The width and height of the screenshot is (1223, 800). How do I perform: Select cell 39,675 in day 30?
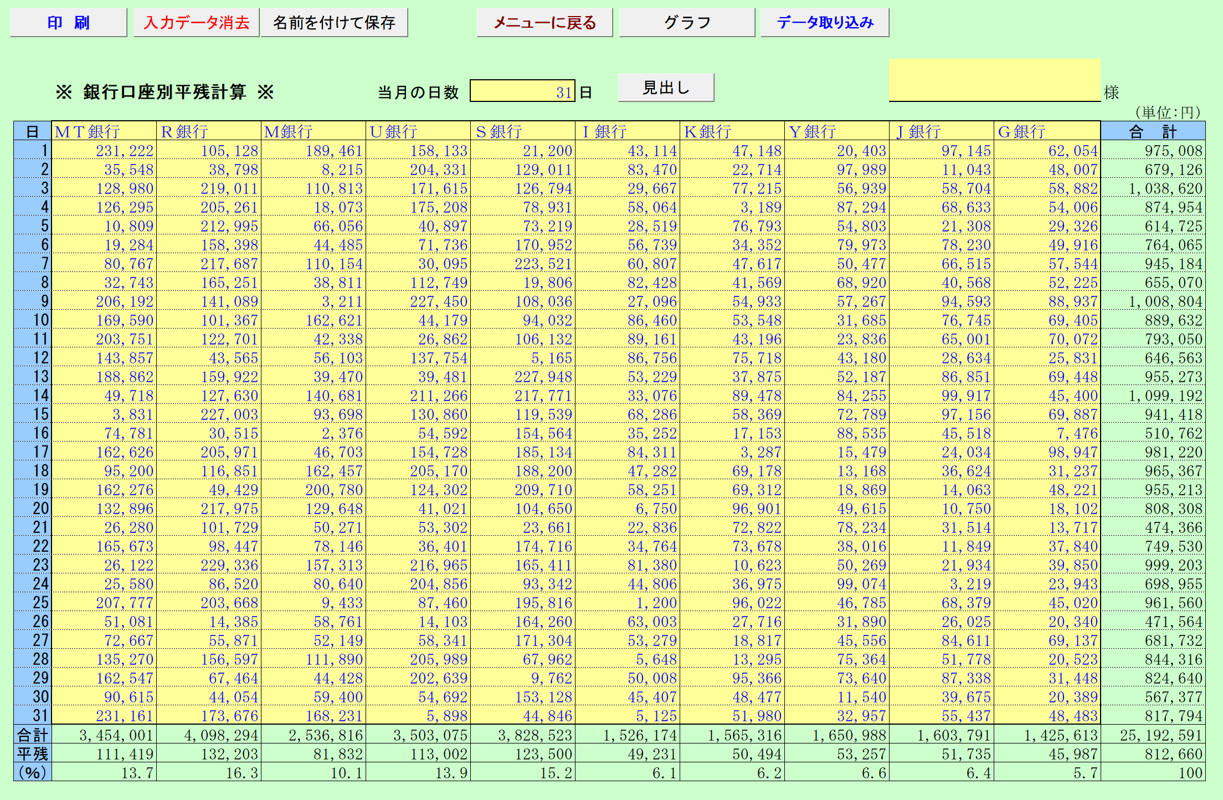pyautogui.click(x=942, y=696)
